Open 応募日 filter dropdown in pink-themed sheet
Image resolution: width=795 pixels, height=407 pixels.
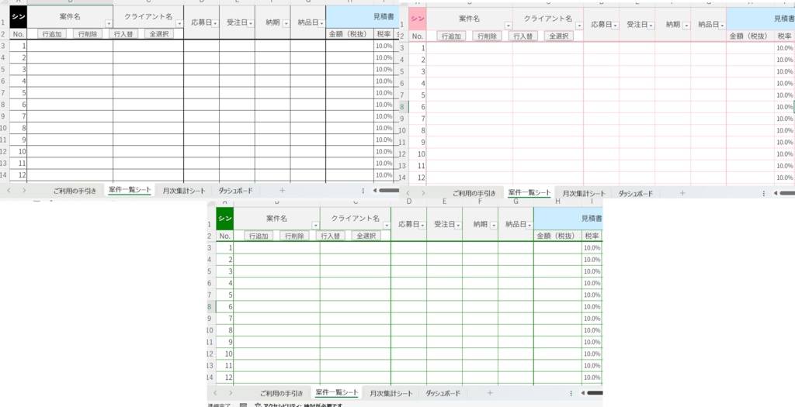pyautogui.click(x=615, y=26)
